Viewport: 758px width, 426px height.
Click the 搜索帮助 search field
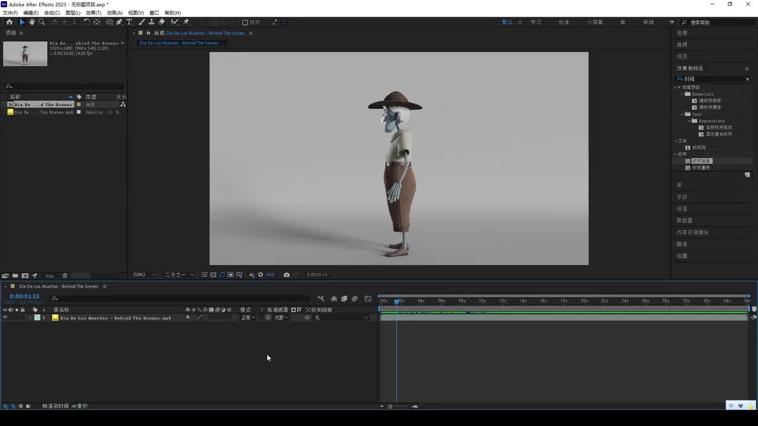click(x=720, y=22)
